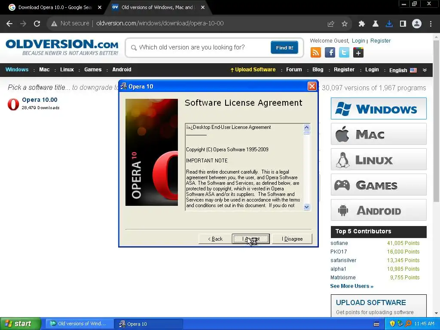440x330 pixels.
Task: Show downloads with the download arrow icon
Action: [x=389, y=24]
